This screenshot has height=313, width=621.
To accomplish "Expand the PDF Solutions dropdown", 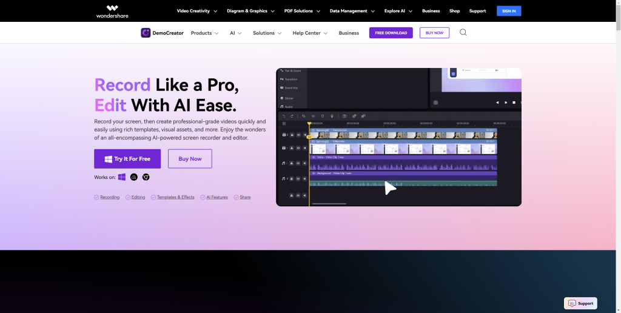I will click(302, 11).
